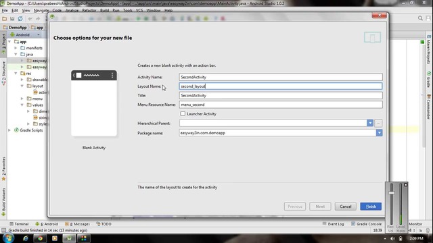Open Maven Projects side panel

tap(428, 49)
